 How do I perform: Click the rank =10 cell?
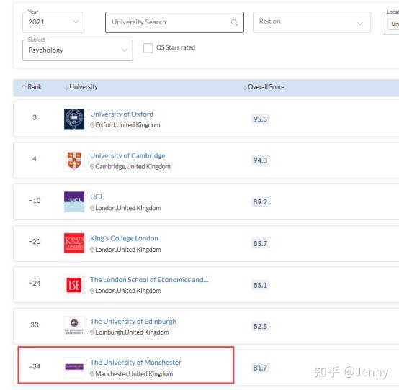35,201
